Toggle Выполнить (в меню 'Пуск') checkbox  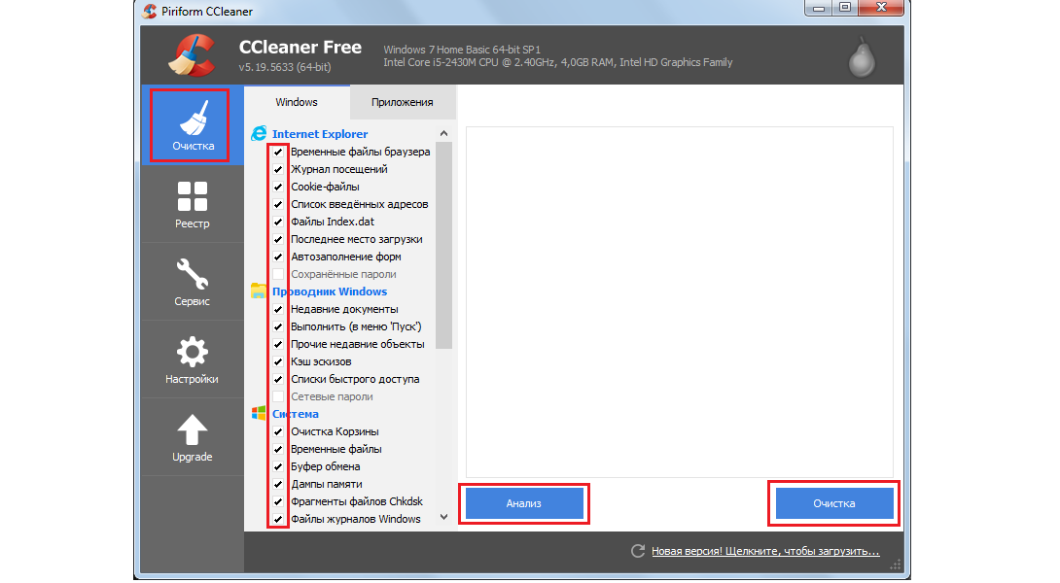[278, 327]
